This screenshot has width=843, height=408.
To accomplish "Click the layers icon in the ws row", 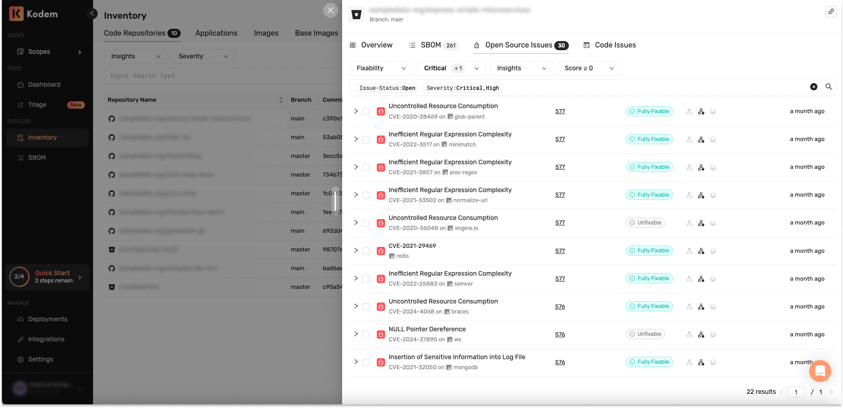I will 713,334.
